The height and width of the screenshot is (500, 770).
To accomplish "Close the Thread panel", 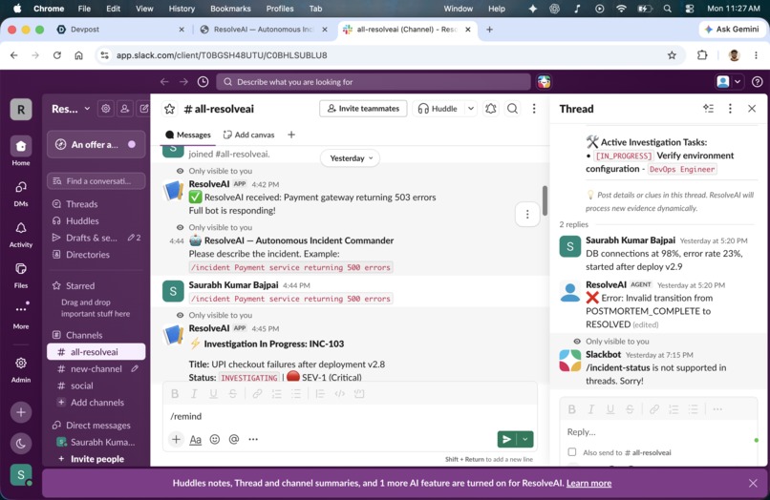I will click(751, 109).
